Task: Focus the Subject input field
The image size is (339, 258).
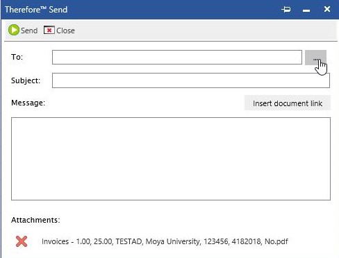Action: coord(191,80)
